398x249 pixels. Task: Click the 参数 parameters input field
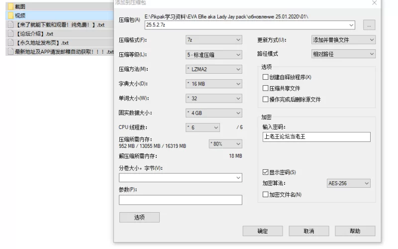[x=180, y=200]
